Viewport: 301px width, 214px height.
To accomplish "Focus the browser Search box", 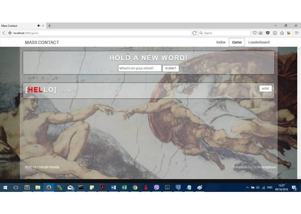I will click(225, 33).
